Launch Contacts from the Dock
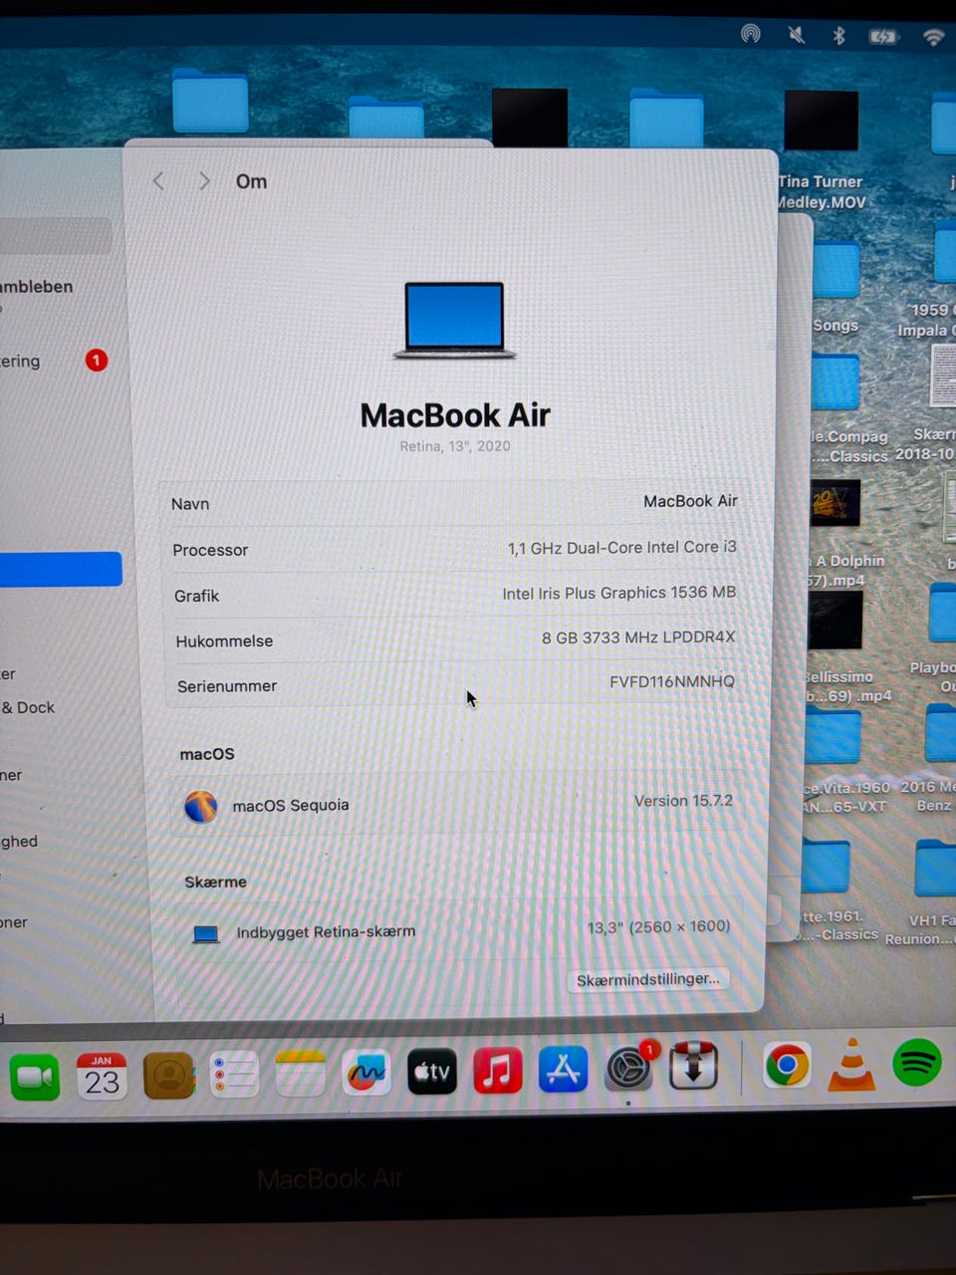The height and width of the screenshot is (1275, 956). (x=168, y=1076)
